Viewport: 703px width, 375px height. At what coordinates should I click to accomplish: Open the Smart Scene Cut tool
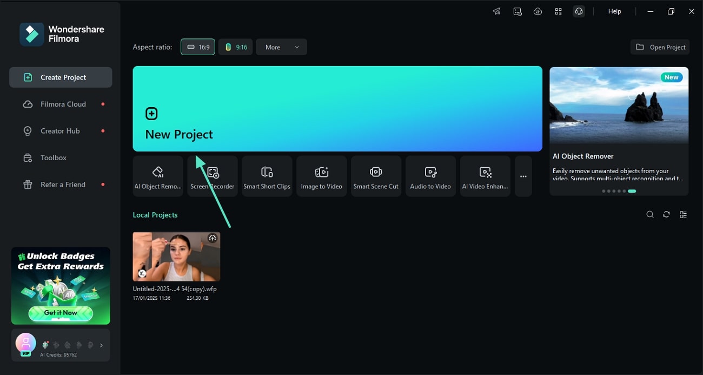point(376,176)
